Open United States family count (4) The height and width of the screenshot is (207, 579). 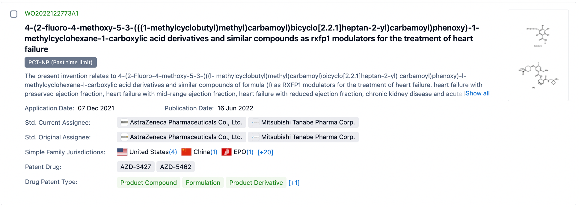tap(173, 152)
